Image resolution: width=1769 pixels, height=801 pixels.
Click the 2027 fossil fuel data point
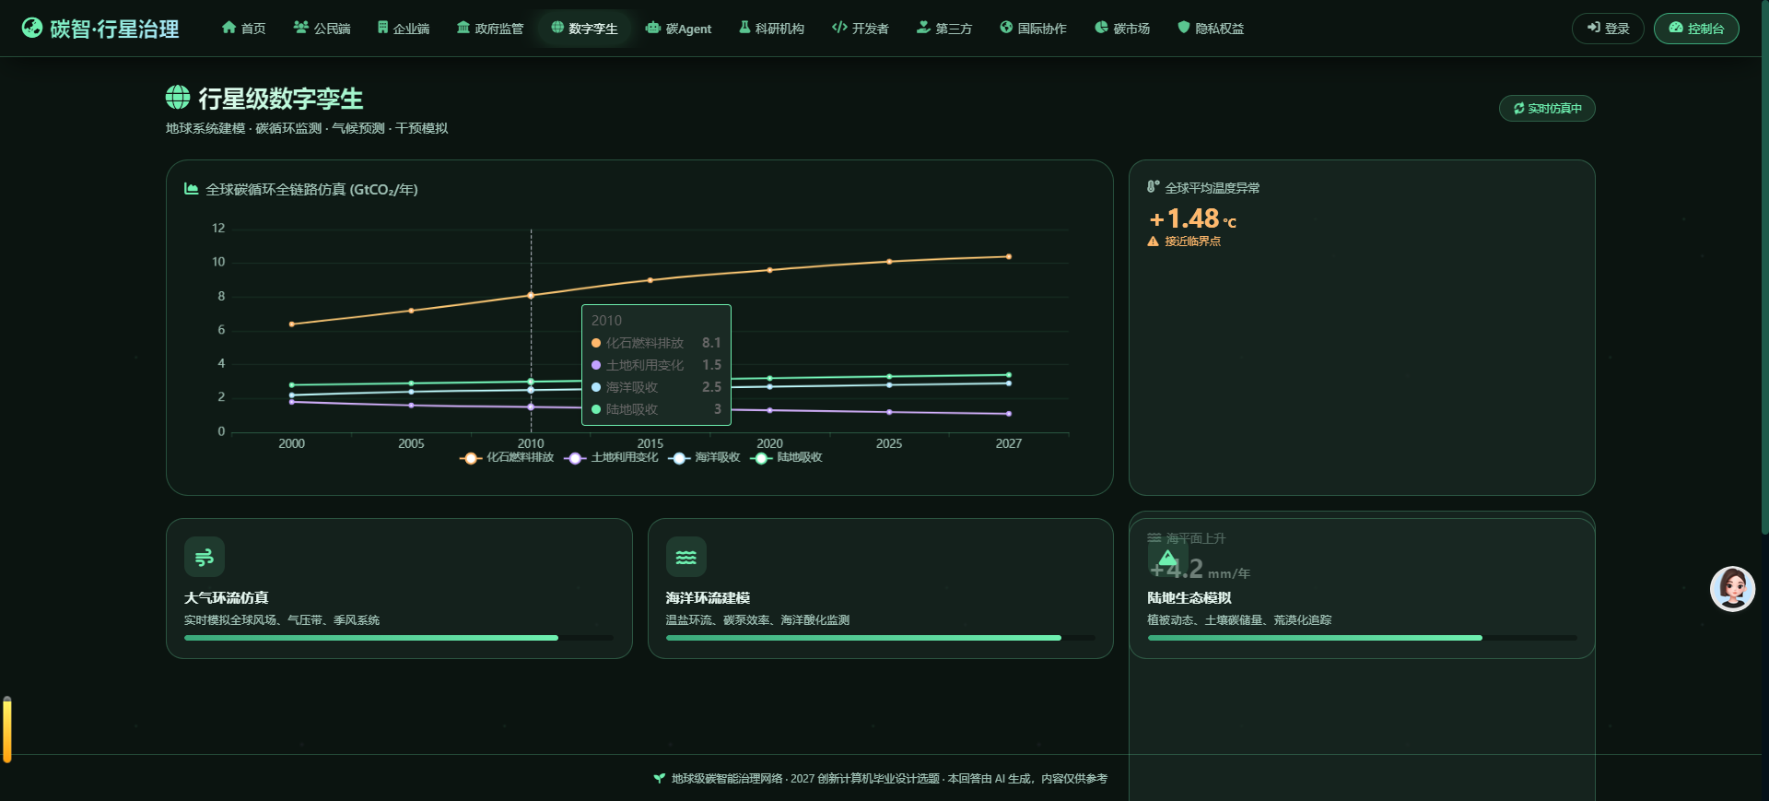[x=1009, y=256]
